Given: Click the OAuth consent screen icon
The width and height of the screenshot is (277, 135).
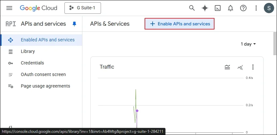Looking at the screenshot, I should [11, 75].
